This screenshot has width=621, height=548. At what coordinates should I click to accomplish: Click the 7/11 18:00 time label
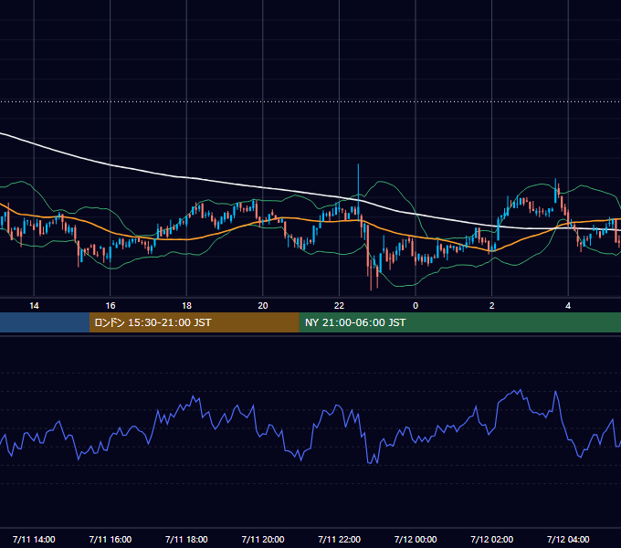click(x=186, y=539)
